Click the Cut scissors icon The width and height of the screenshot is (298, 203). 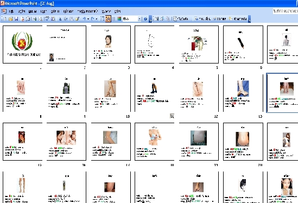[60, 18]
